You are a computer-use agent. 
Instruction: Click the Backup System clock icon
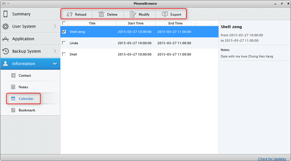tap(6, 51)
